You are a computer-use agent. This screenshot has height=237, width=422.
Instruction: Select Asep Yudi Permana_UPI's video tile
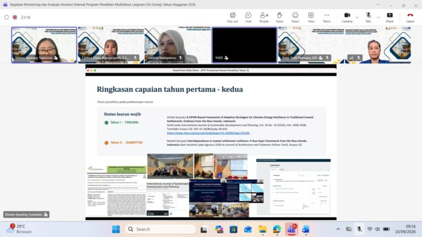click(311, 45)
